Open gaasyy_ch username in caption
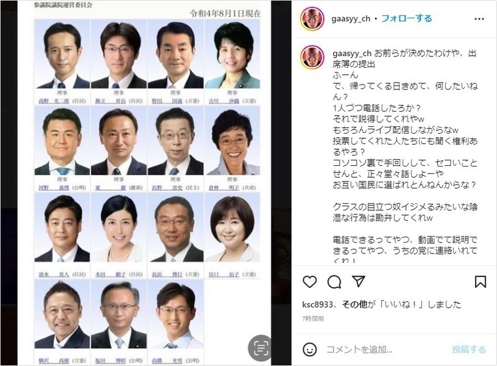Viewport: 497px width, 366px height. point(352,53)
